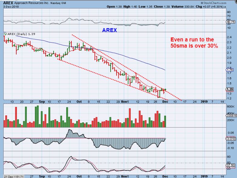Click the bold AREX ticker symbol in header
This screenshot has height=178, width=237.
(x=8, y=3)
